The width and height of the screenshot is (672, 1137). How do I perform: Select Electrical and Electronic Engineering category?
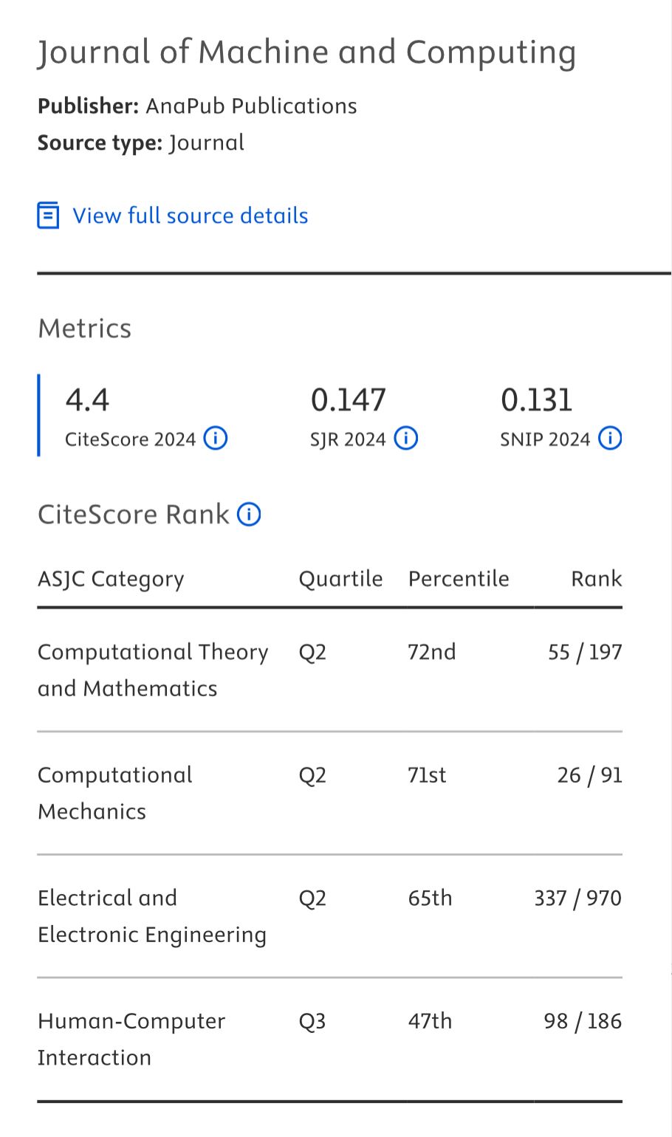(152, 916)
